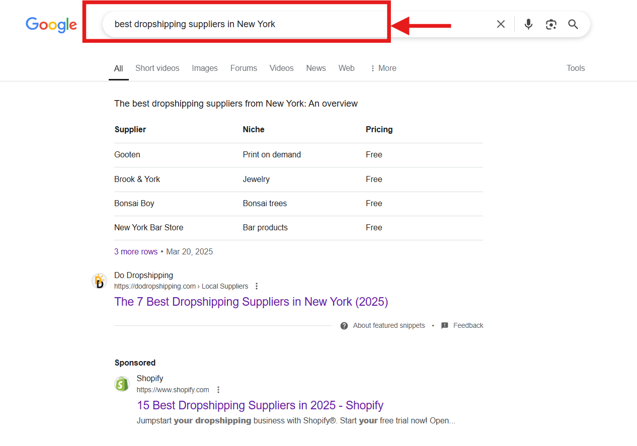
Task: Open the Forums tab
Action: coord(244,68)
